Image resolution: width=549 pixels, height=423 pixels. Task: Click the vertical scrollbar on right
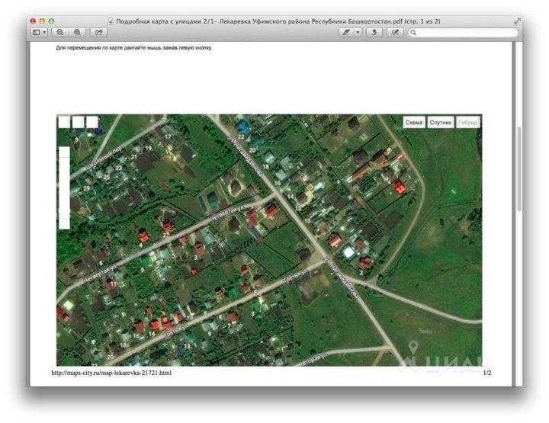[518, 168]
